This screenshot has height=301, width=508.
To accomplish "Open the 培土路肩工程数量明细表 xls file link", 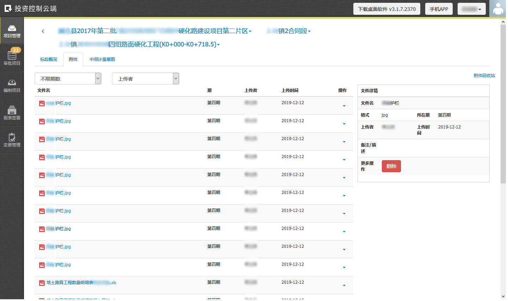I will point(81,283).
